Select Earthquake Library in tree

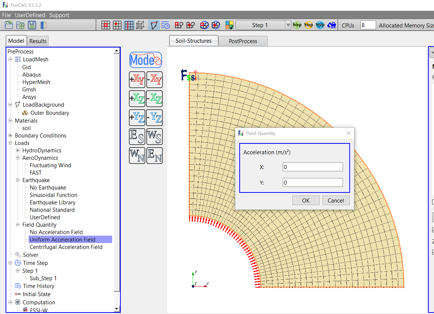coord(53,203)
